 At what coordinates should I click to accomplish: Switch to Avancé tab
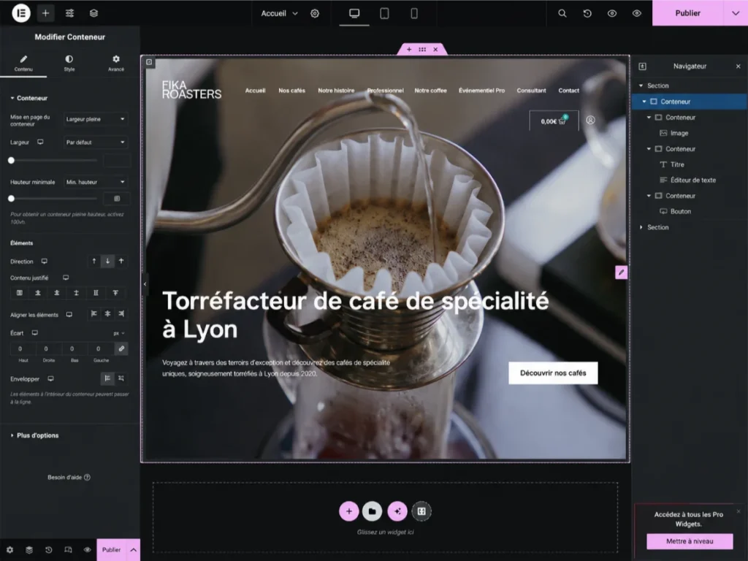[x=116, y=63]
